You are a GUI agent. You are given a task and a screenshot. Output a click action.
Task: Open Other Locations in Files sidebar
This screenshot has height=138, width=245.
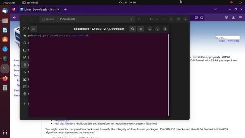pyautogui.click(x=25, y=103)
